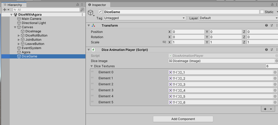
Task: Click the object picker for Element 0
Action: click(x=275, y=72)
